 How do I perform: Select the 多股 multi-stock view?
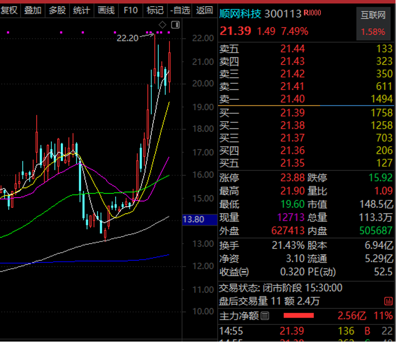58,10
